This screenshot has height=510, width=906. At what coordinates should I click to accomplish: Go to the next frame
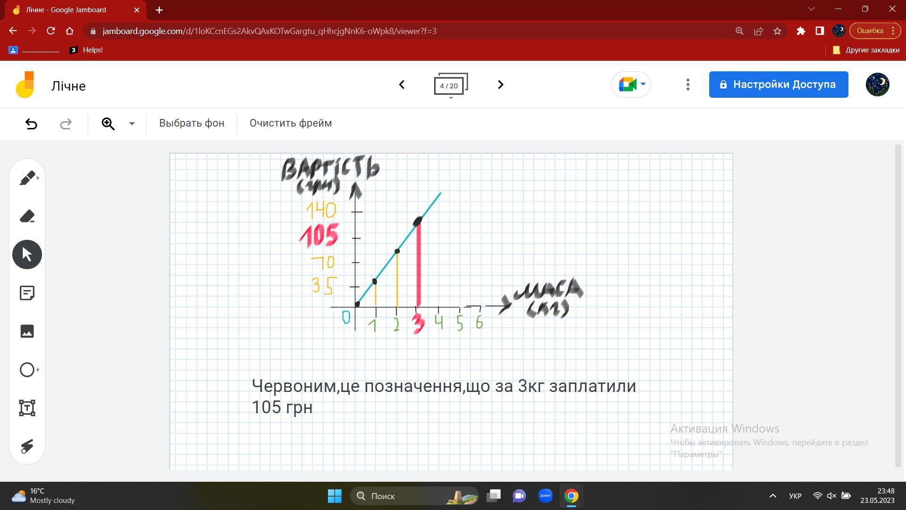click(x=501, y=85)
